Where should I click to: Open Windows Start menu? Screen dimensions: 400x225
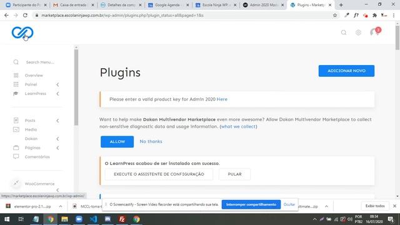coord(7,219)
